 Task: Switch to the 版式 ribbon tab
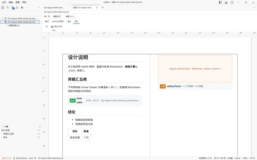(47, 21)
